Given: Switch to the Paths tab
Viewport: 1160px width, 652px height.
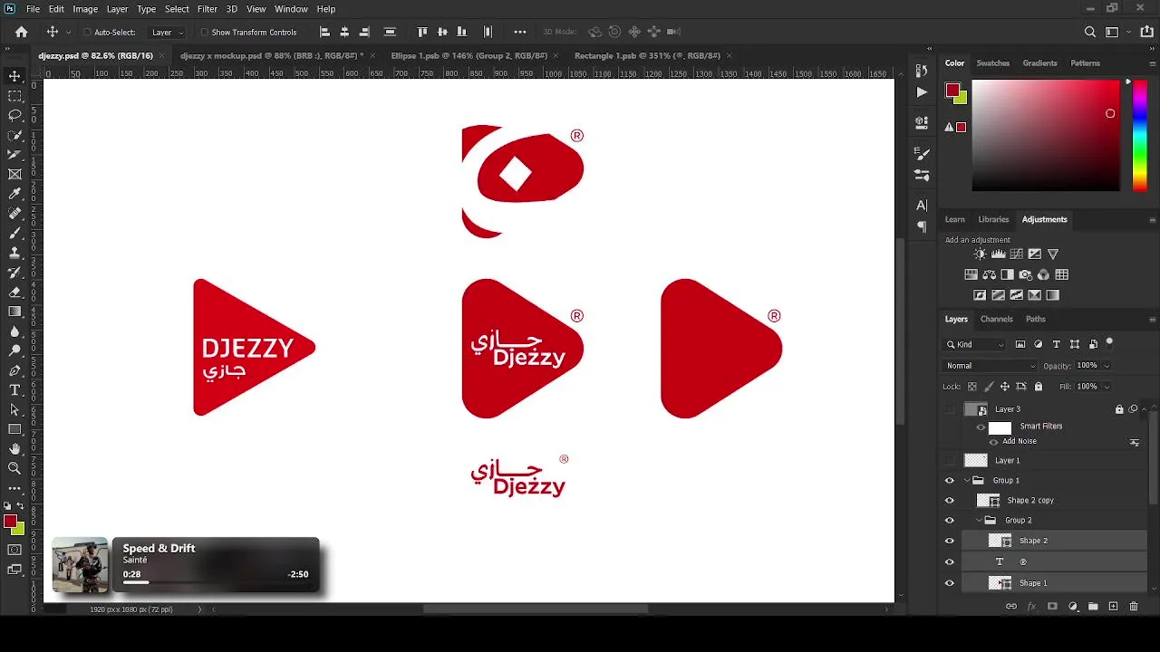Looking at the screenshot, I should pyautogui.click(x=1036, y=319).
